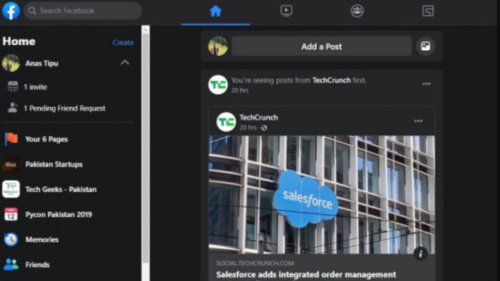Click the Add a Post button
The width and height of the screenshot is (500, 281).
click(x=322, y=47)
